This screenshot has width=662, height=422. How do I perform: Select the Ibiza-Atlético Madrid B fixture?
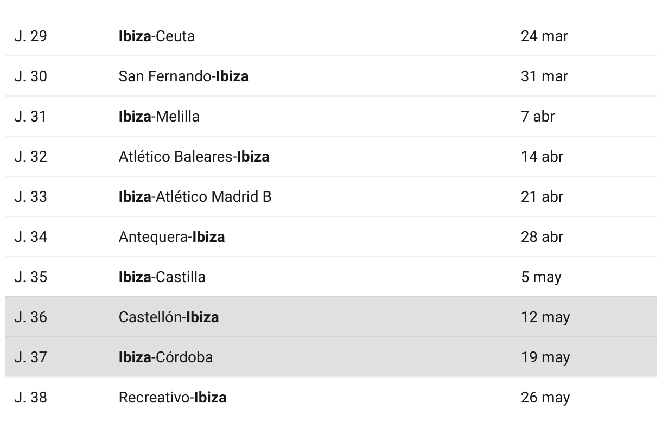point(195,196)
